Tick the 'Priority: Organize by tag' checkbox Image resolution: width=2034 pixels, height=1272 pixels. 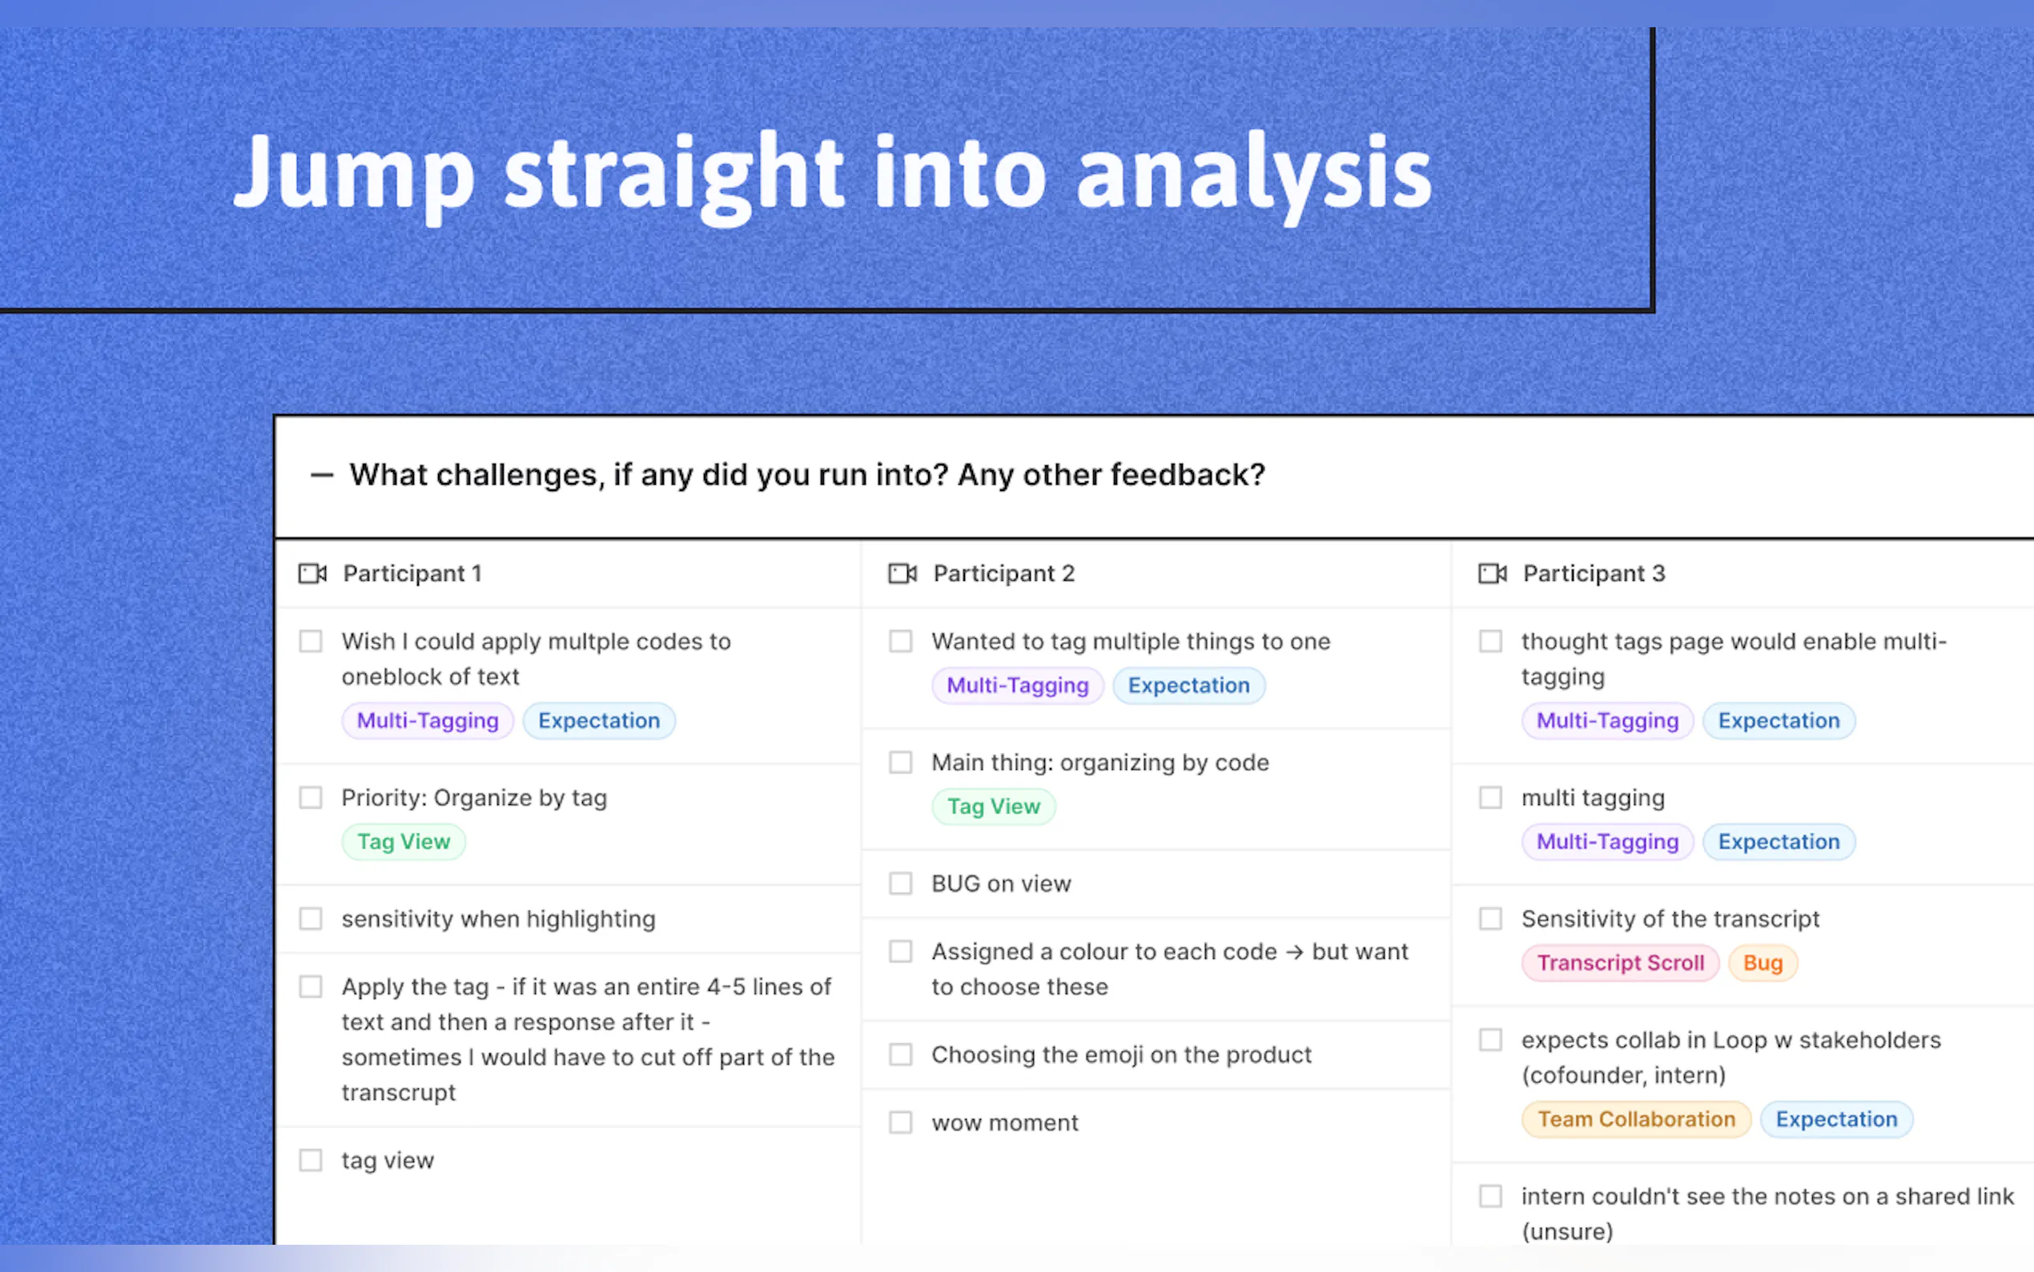tap(312, 798)
